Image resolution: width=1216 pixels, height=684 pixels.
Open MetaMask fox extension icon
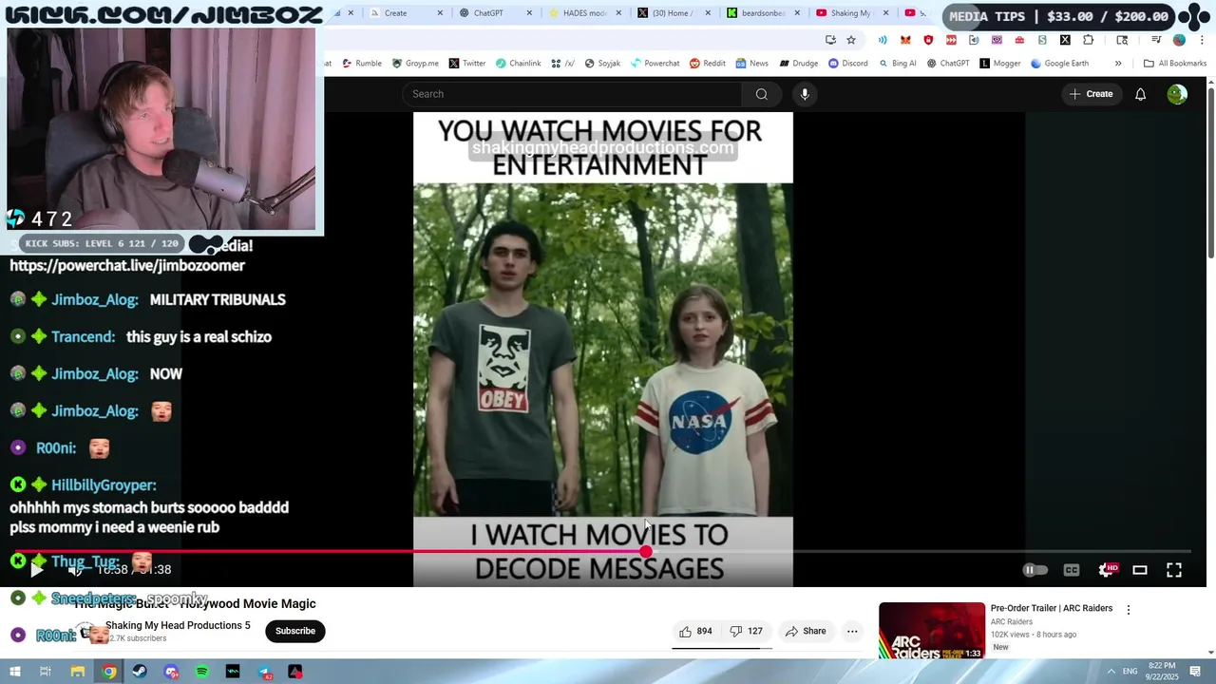coord(905,40)
